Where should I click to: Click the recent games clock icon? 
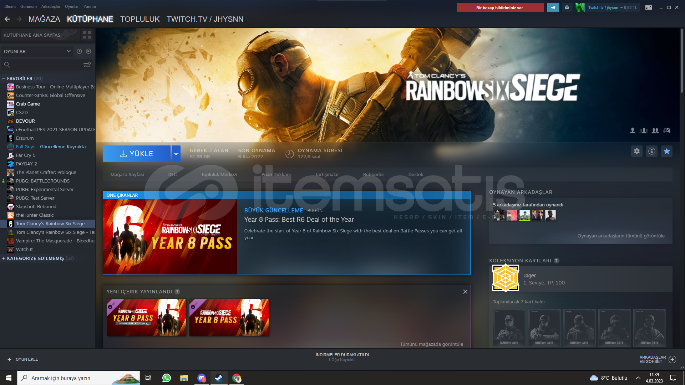click(79, 51)
